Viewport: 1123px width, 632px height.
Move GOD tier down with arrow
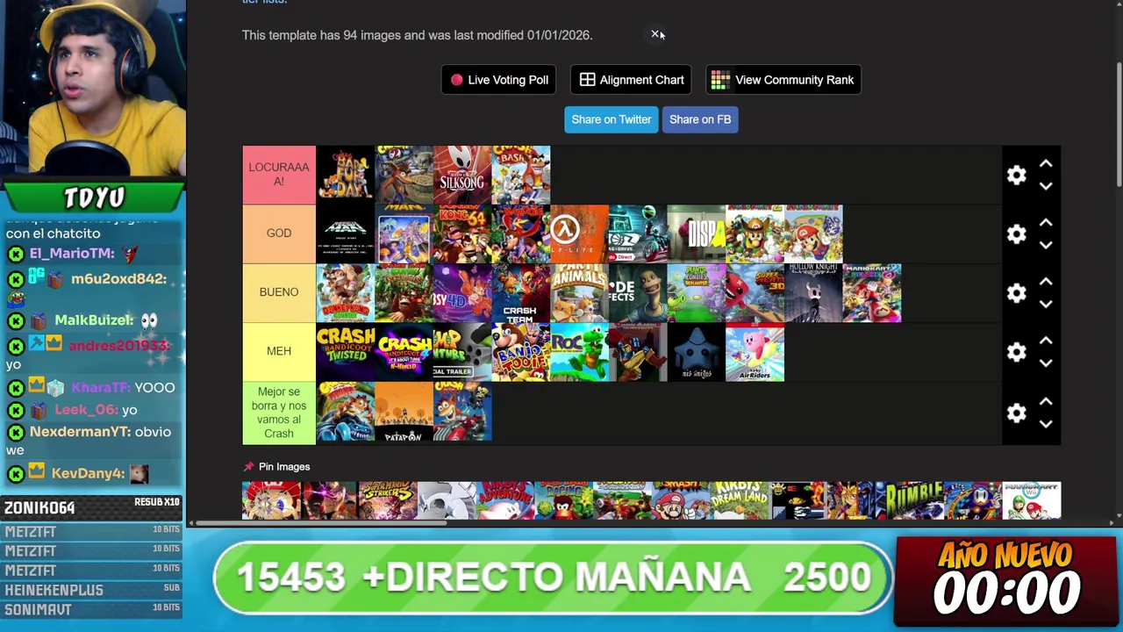pyautogui.click(x=1046, y=245)
